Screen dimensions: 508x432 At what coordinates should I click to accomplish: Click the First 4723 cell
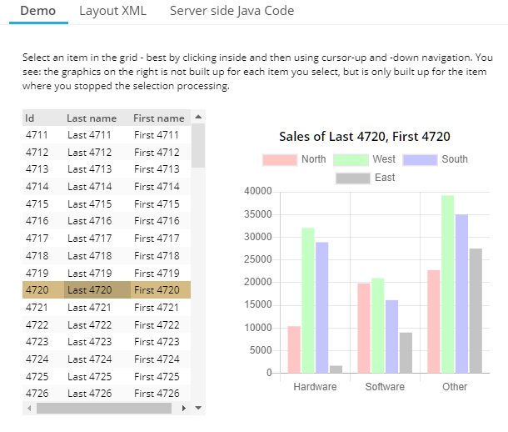(x=157, y=342)
